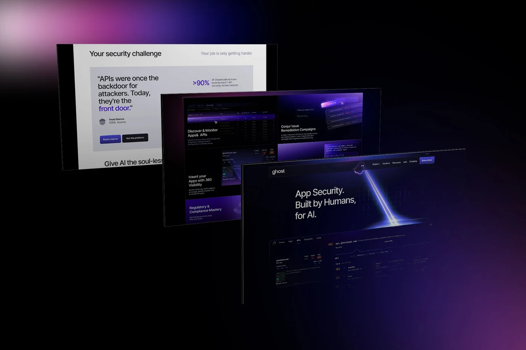The image size is (526, 350).
Task: Click the glowing pill in the Conjur card
Action: coord(333,104)
